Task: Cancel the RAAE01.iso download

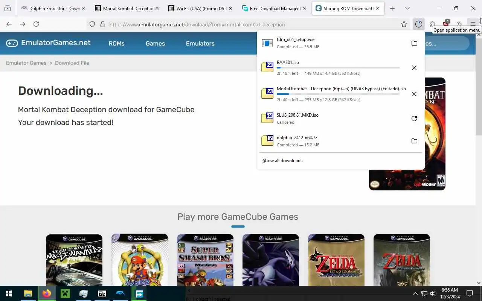Action: pyautogui.click(x=414, y=68)
